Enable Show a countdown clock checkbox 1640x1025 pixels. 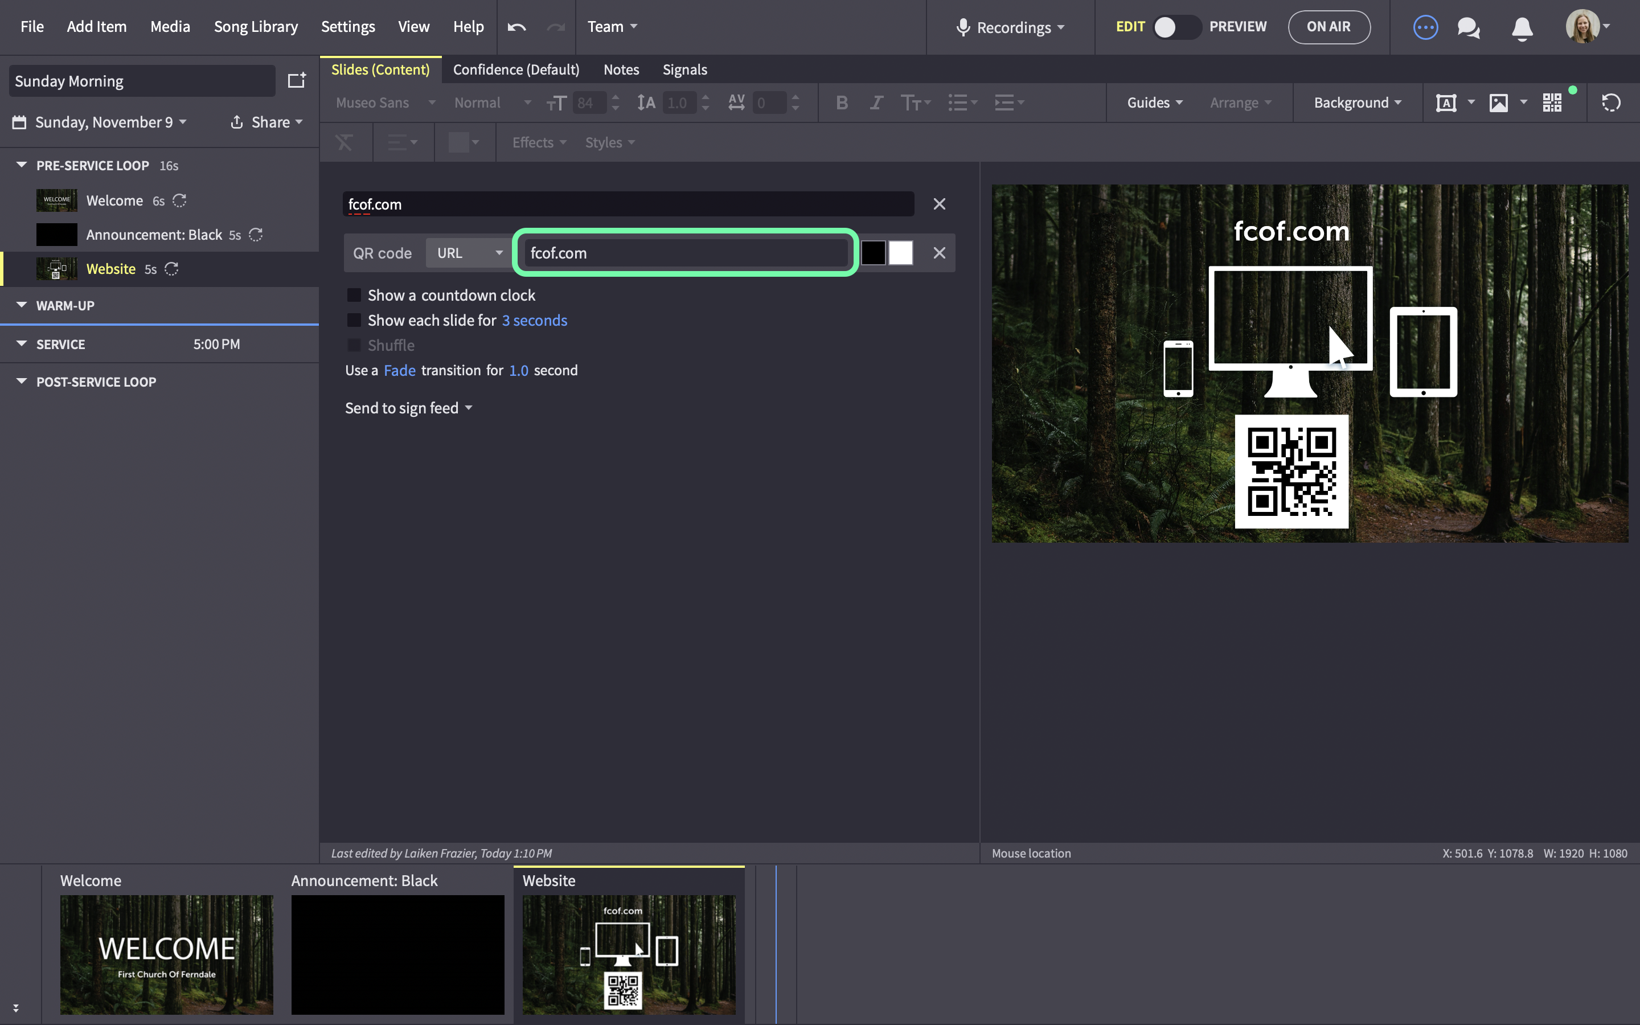click(354, 295)
